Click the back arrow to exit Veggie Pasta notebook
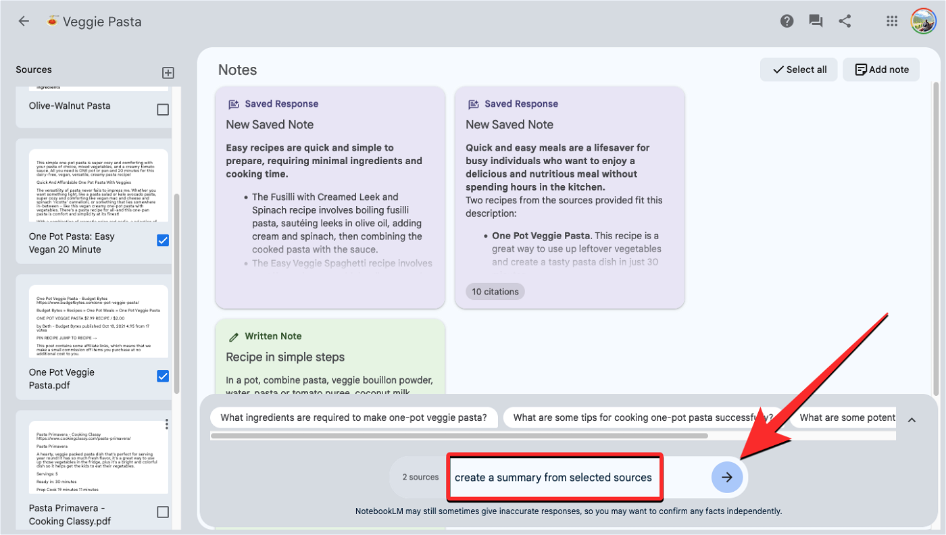The height and width of the screenshot is (535, 946). click(x=24, y=21)
